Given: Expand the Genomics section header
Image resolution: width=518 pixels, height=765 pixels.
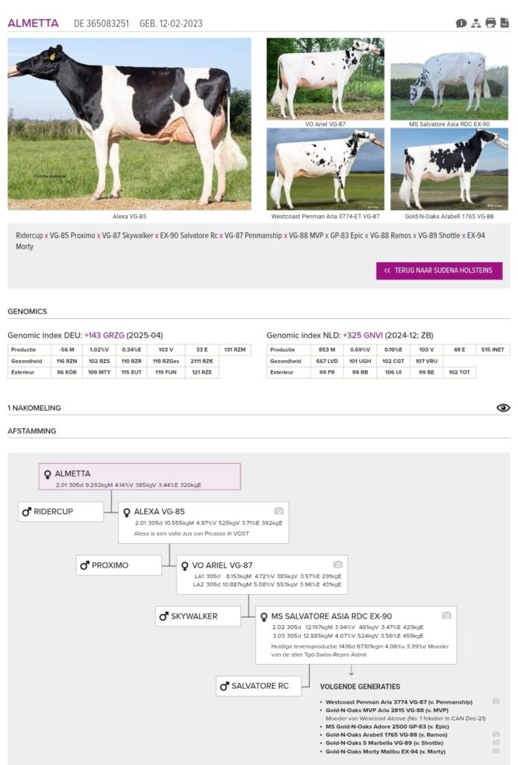Looking at the screenshot, I should tap(27, 312).
